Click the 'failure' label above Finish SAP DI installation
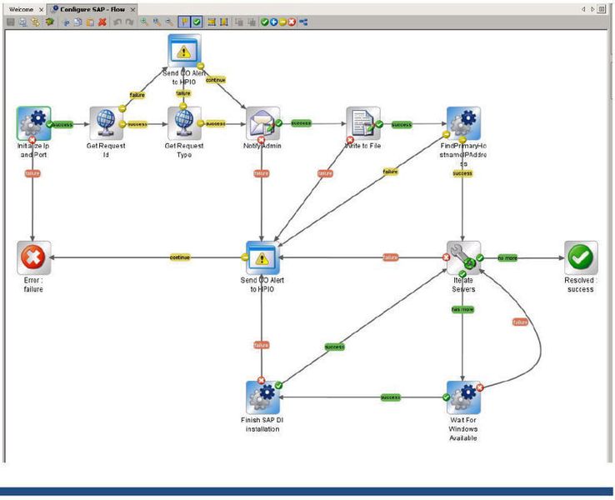 [x=261, y=345]
